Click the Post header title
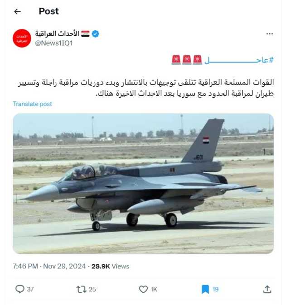The width and height of the screenshot is (290, 305). [48, 11]
